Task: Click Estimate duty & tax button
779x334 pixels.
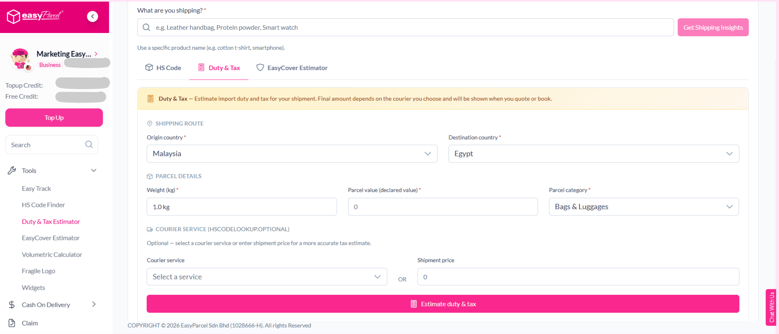Action: pyautogui.click(x=443, y=304)
